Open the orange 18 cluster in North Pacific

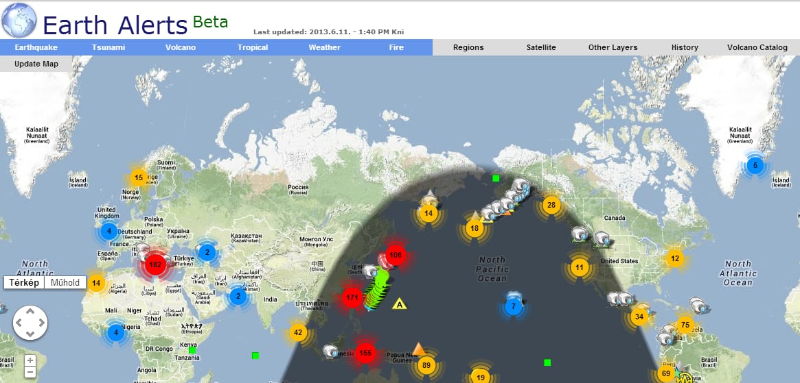(475, 228)
